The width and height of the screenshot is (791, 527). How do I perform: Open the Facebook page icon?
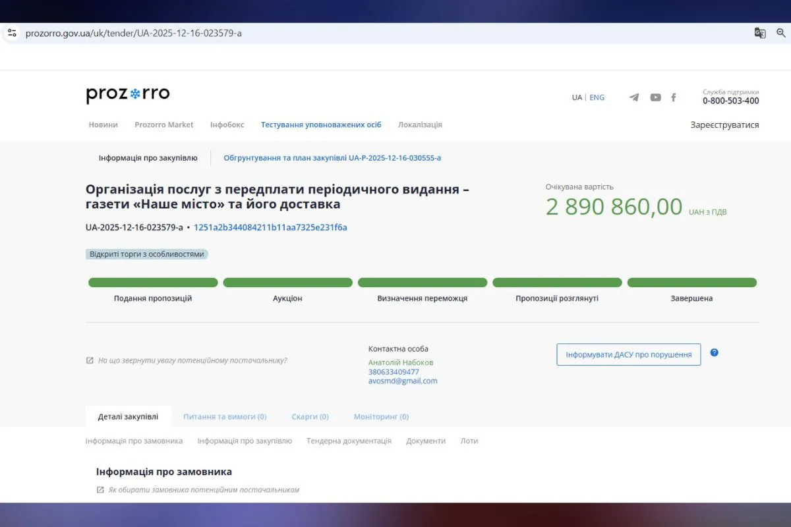[x=674, y=97]
